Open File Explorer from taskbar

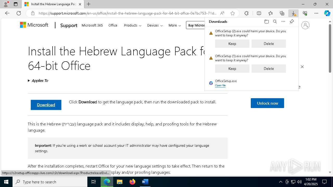click(x=119, y=182)
